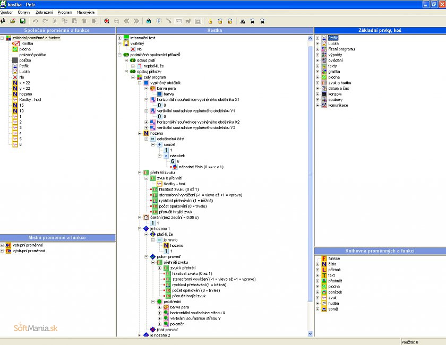Click the double right arrow toolbar icon

[136, 21]
